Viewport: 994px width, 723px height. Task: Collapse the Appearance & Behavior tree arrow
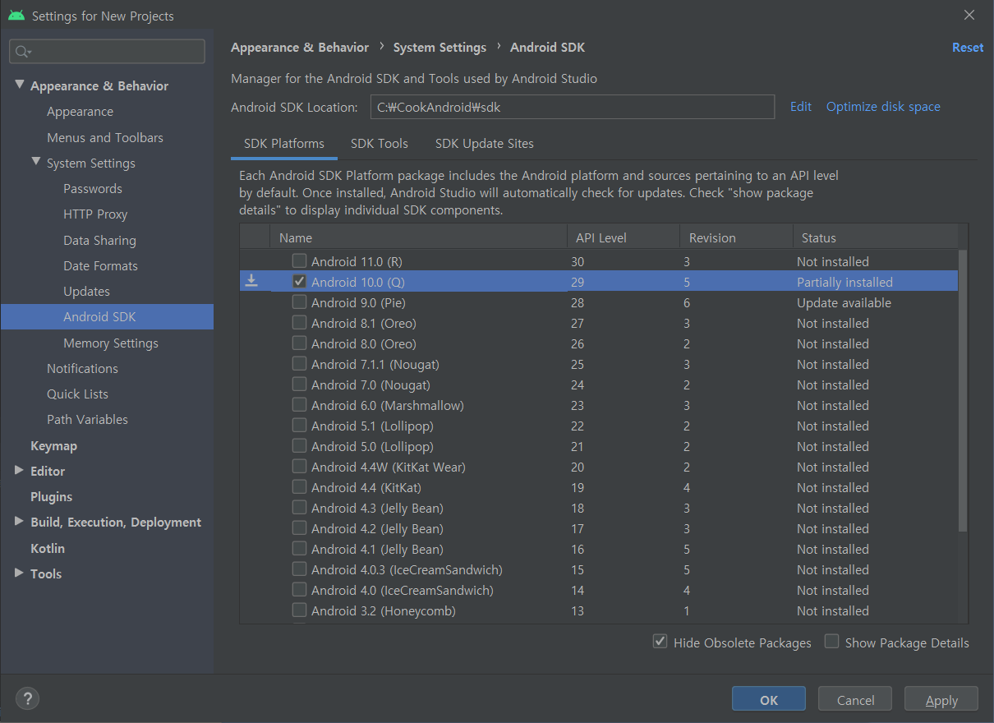[x=19, y=85]
